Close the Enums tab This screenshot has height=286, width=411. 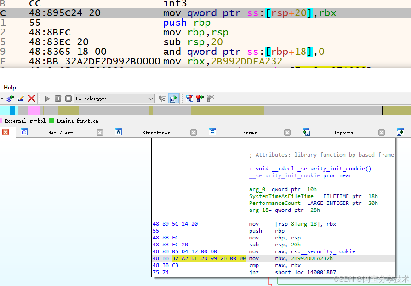(x=287, y=133)
